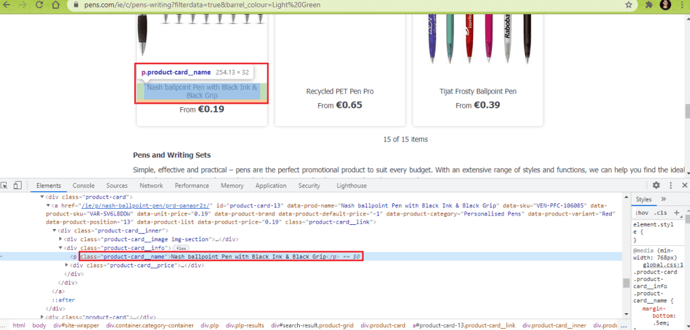Follow the /ie/p/nash-ballpoint-pen href link
Image resolution: width=690 pixels, height=330 pixels.
[146, 205]
